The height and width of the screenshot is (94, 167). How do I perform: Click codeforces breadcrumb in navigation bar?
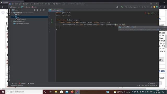(x=13, y=7)
